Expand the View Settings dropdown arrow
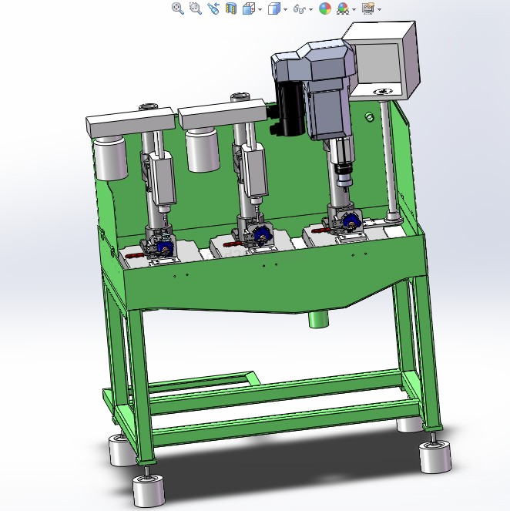Image resolution: width=510 pixels, height=511 pixels. [x=379, y=9]
